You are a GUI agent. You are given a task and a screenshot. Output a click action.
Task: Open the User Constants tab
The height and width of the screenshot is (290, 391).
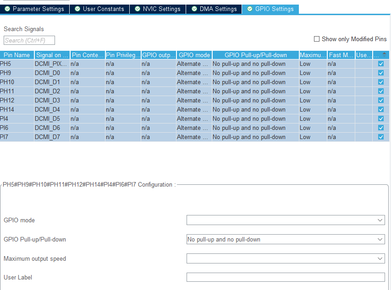click(99, 9)
